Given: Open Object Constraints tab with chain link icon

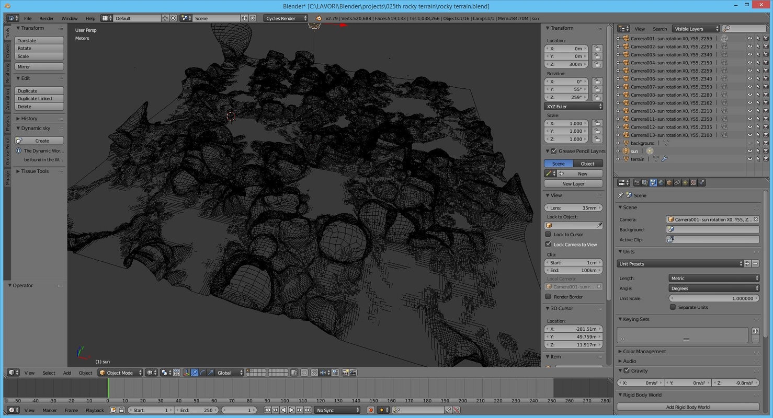Looking at the screenshot, I should [678, 182].
